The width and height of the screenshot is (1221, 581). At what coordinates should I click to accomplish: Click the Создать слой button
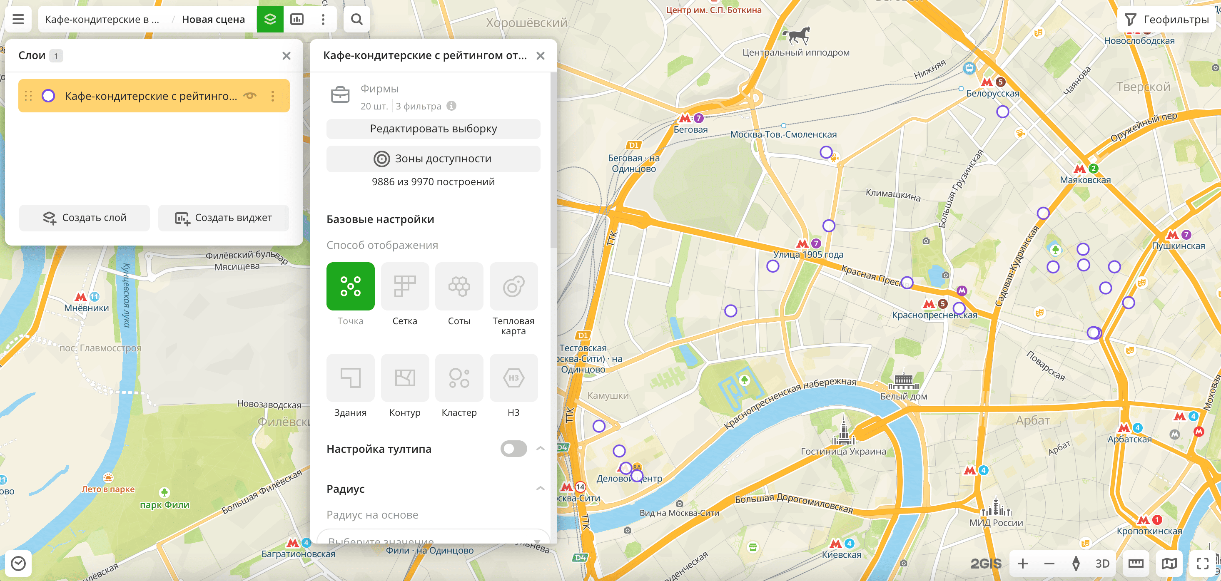(84, 218)
